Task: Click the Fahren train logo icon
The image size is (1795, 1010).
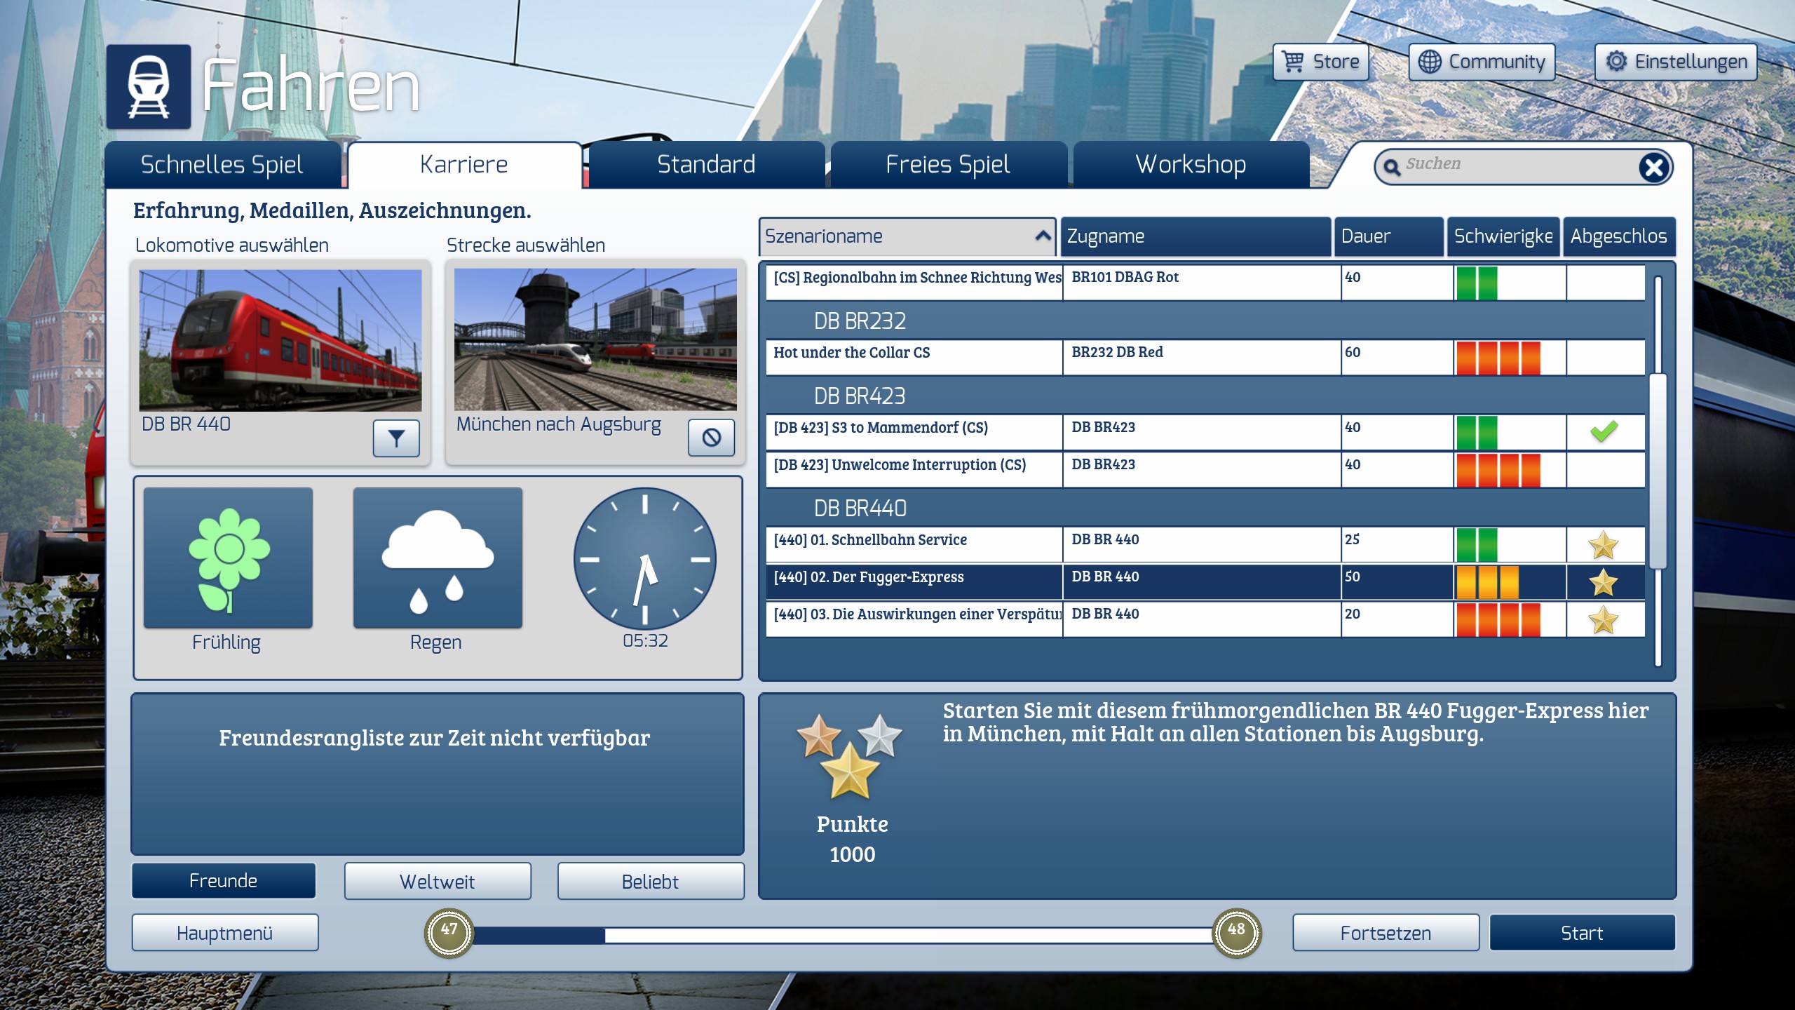Action: pyautogui.click(x=149, y=87)
